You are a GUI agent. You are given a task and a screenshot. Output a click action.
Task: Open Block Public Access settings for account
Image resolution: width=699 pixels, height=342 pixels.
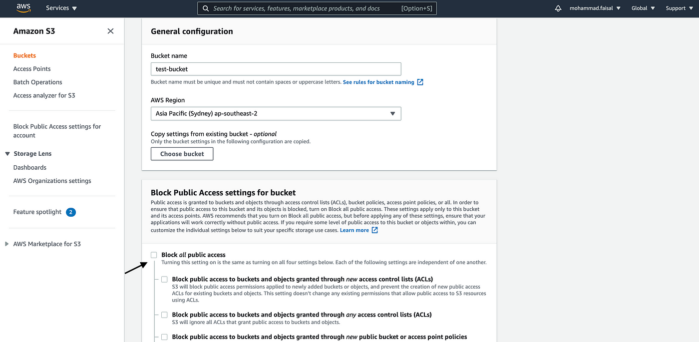[57, 131]
